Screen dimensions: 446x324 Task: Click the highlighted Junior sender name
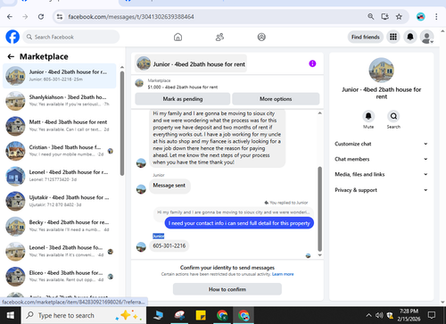pos(158,237)
